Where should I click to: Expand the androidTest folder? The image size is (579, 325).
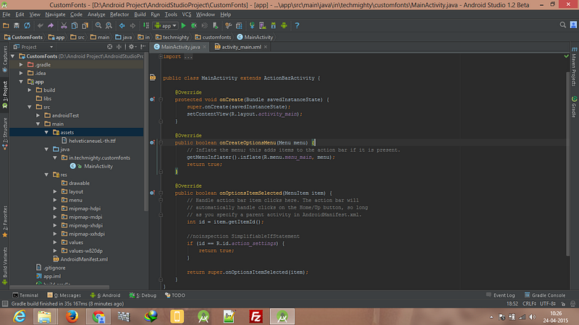(38, 116)
